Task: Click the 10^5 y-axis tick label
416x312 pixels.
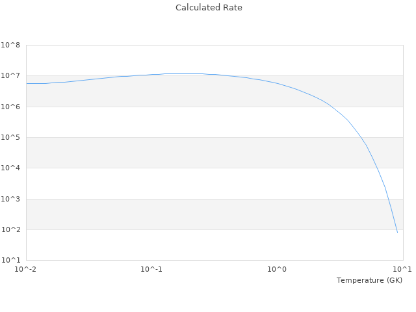Action: 10,138
